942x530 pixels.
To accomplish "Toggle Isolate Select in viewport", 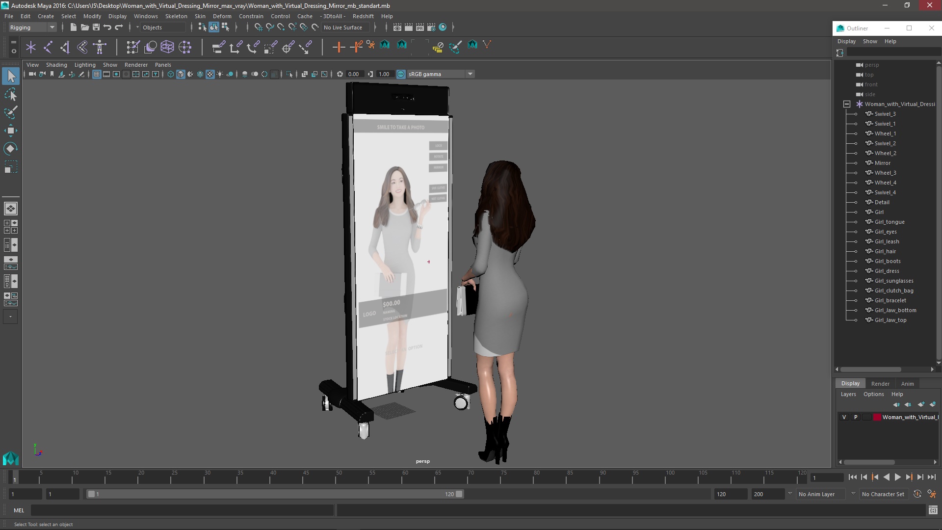I will (x=289, y=74).
